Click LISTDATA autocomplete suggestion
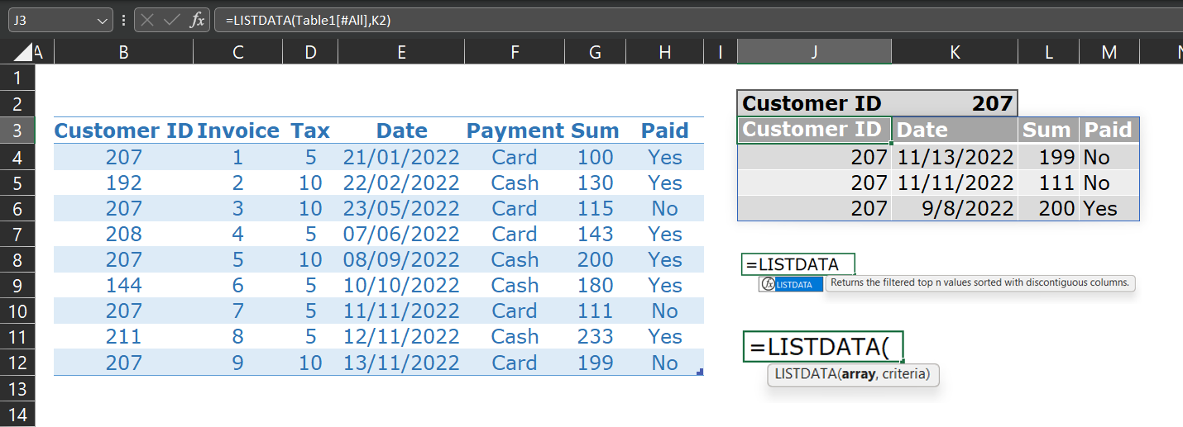This screenshot has height=427, width=1183. (792, 284)
